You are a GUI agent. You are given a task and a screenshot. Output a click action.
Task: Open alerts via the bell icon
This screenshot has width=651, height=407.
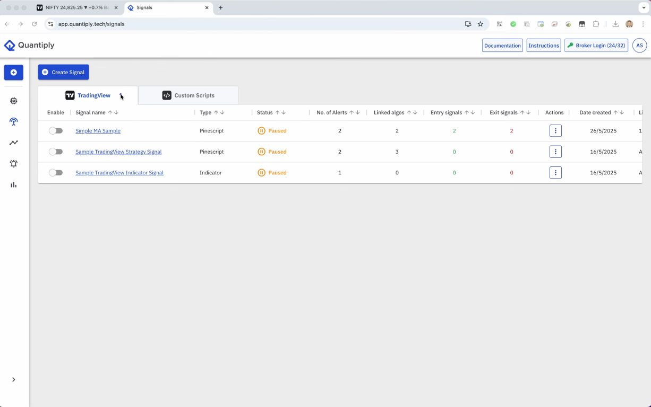coord(13,163)
